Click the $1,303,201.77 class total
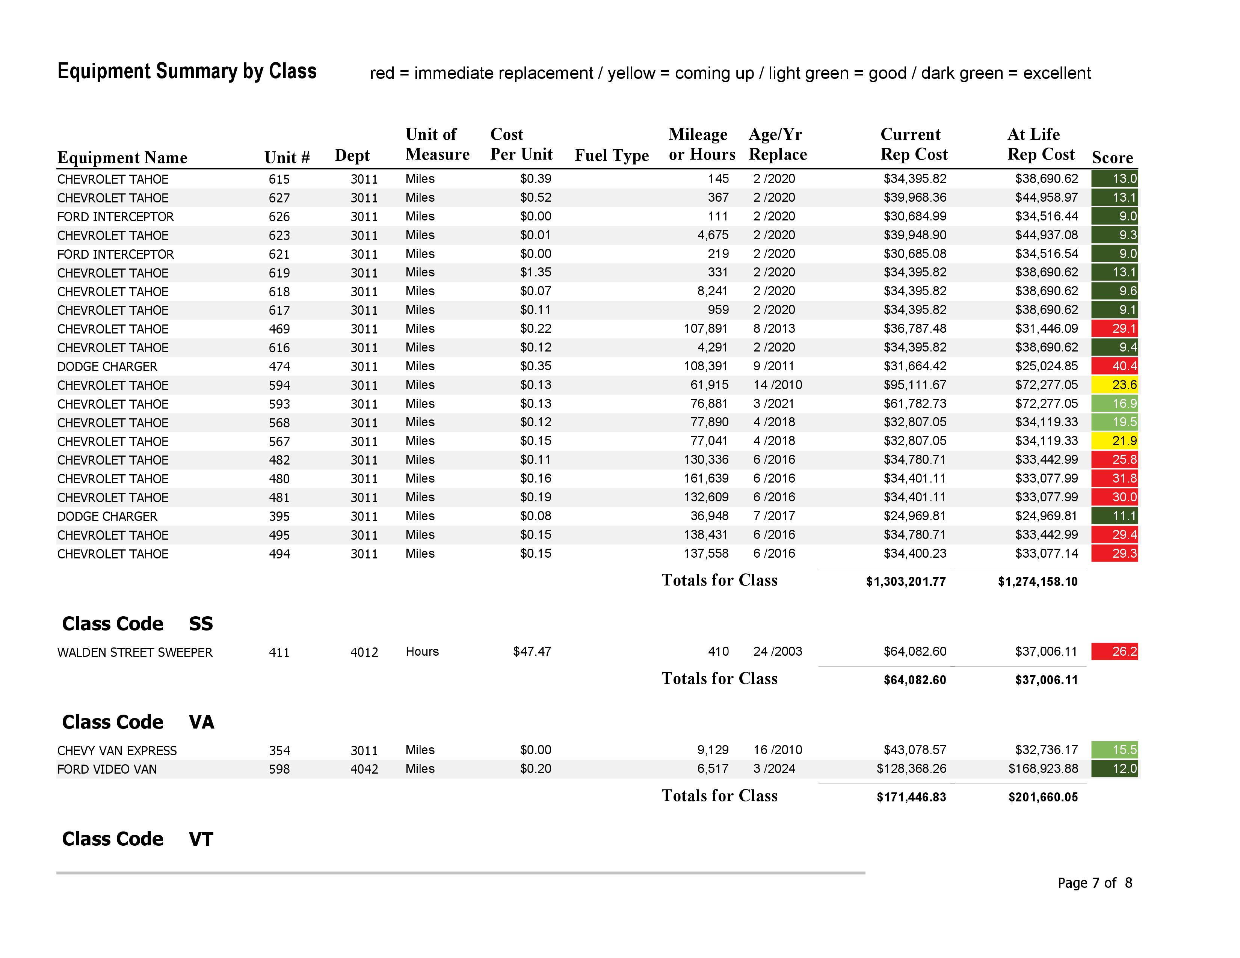Screen dimensions: 1240x958 (906, 581)
